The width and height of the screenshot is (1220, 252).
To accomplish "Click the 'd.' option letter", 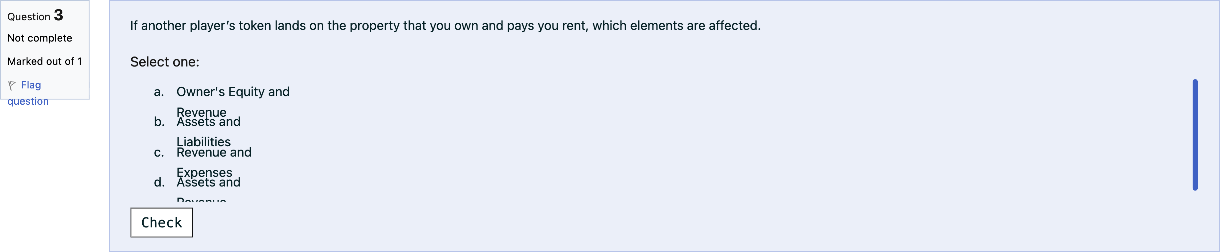I will click(x=159, y=183).
